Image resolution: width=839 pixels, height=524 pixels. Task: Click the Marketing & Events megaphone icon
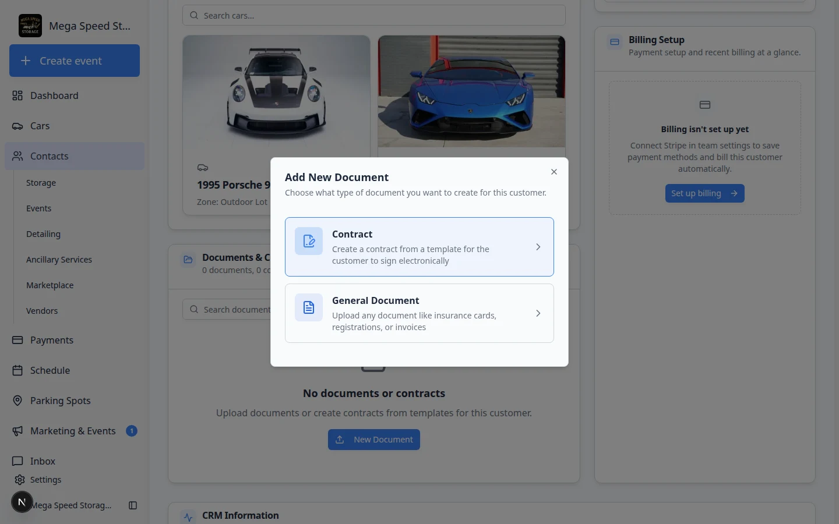[x=17, y=431]
